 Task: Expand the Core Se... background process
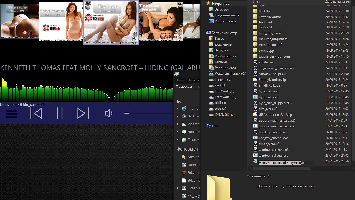point(177,188)
